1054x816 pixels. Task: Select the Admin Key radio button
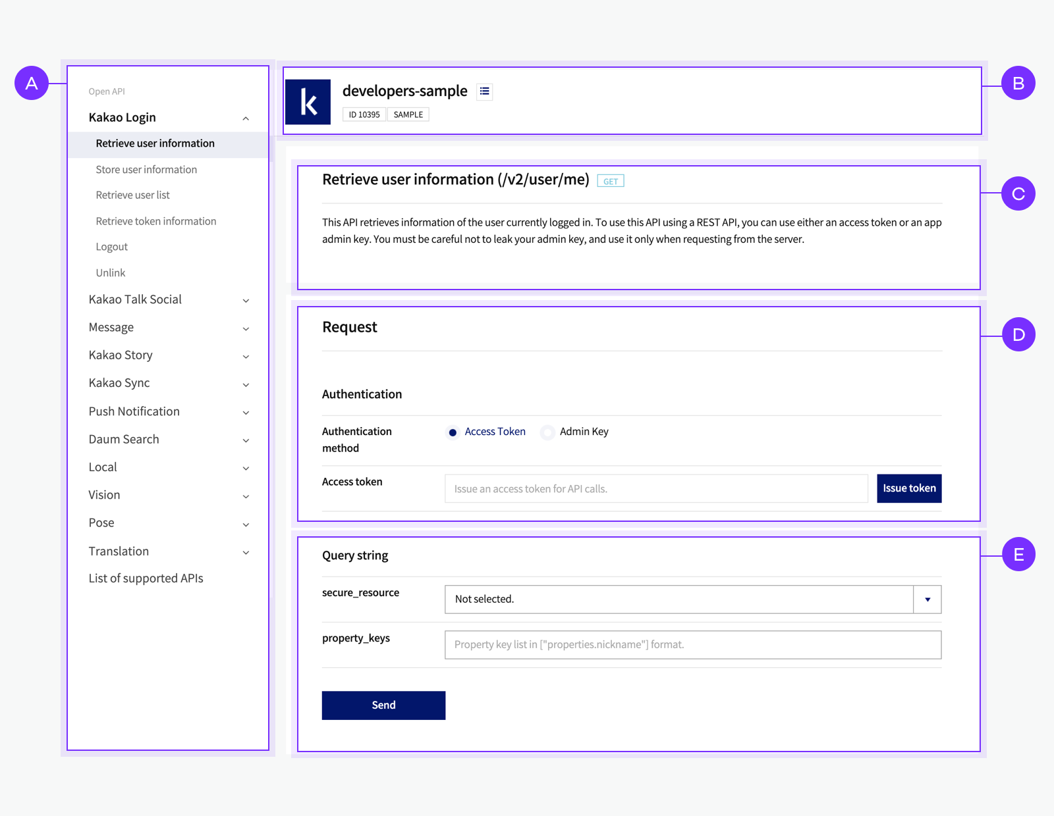pyautogui.click(x=547, y=432)
